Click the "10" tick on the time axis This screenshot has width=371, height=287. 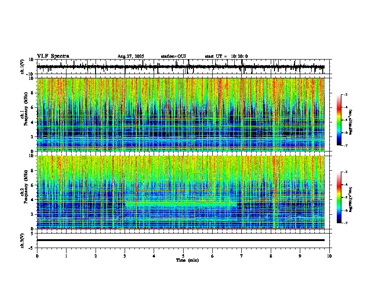tap(329, 256)
